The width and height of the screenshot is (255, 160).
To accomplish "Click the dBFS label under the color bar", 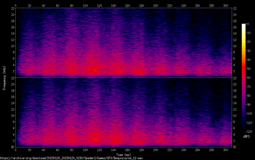I will (246, 137).
